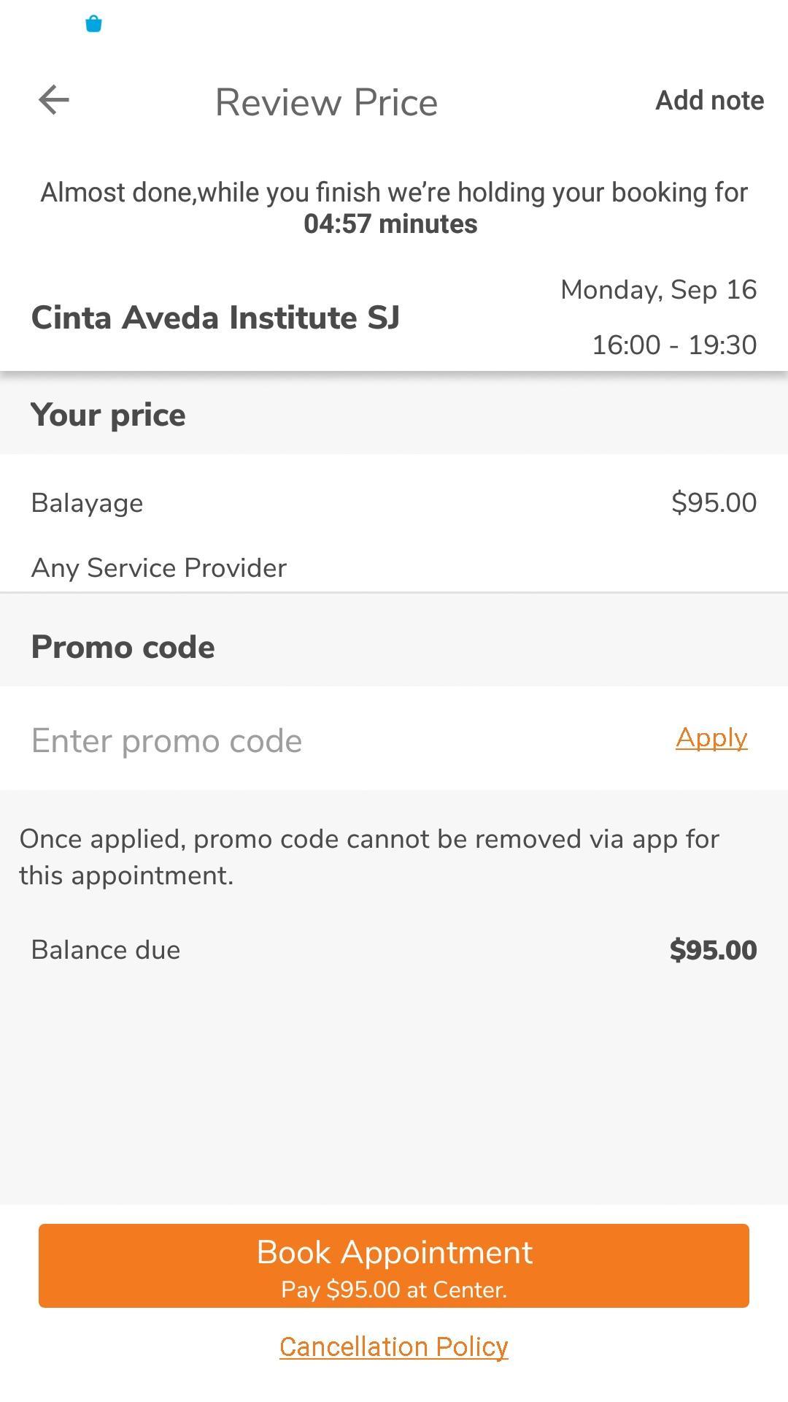Image resolution: width=788 pixels, height=1402 pixels.
Task: Open the Add note option
Action: click(709, 101)
